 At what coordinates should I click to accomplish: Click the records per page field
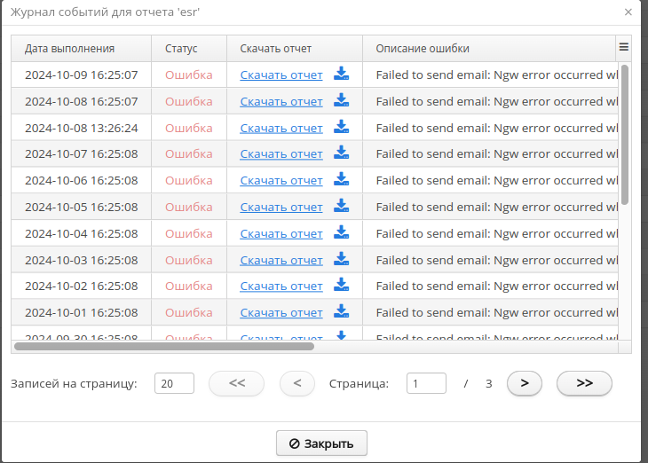(174, 383)
